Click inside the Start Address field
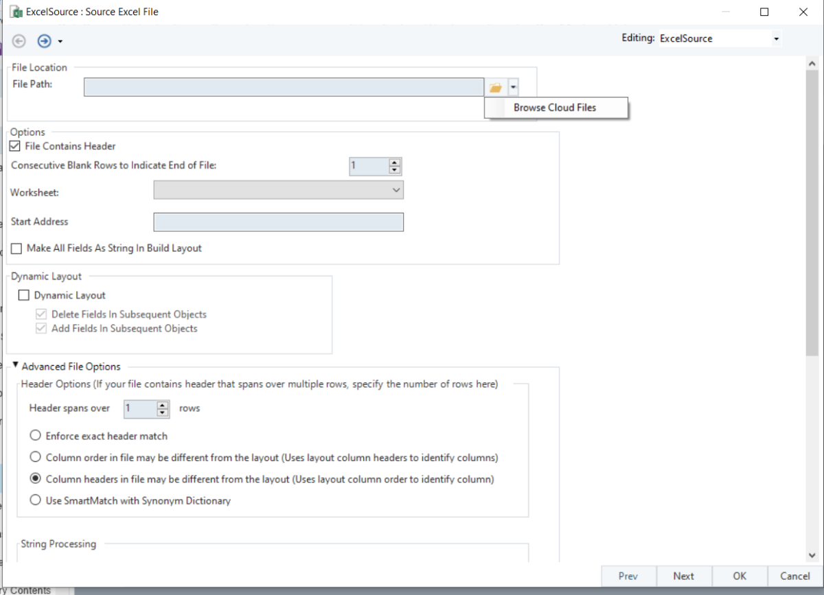The image size is (824, 595). [278, 222]
